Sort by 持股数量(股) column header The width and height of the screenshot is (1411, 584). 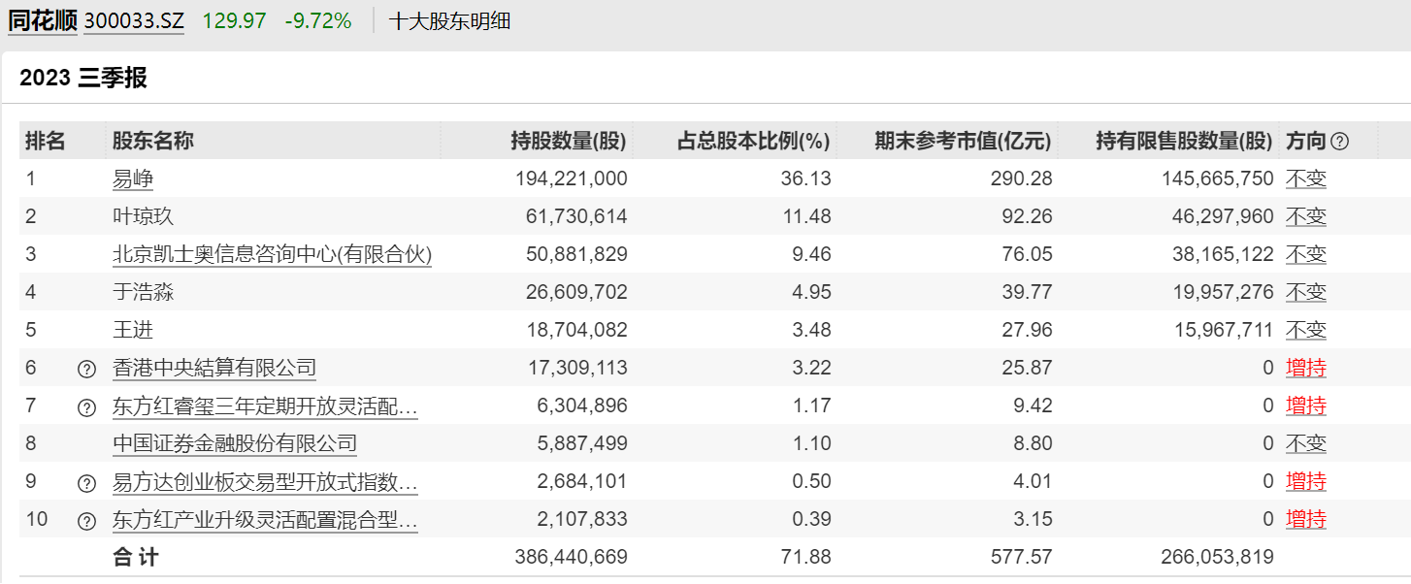click(x=569, y=141)
